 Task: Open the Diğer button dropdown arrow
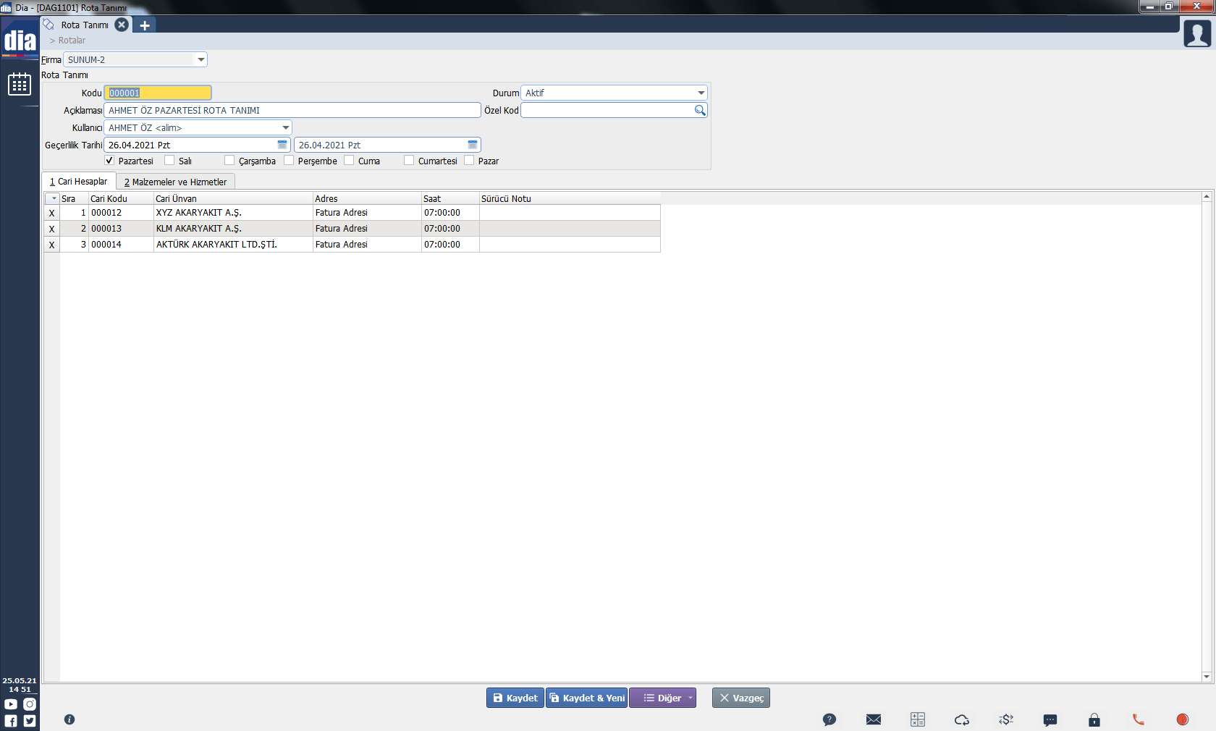(691, 698)
